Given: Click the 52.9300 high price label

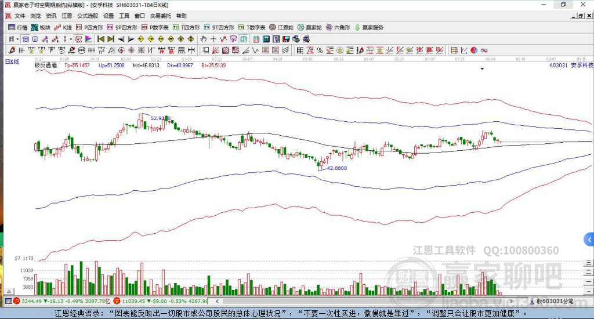Looking at the screenshot, I should point(161,118).
